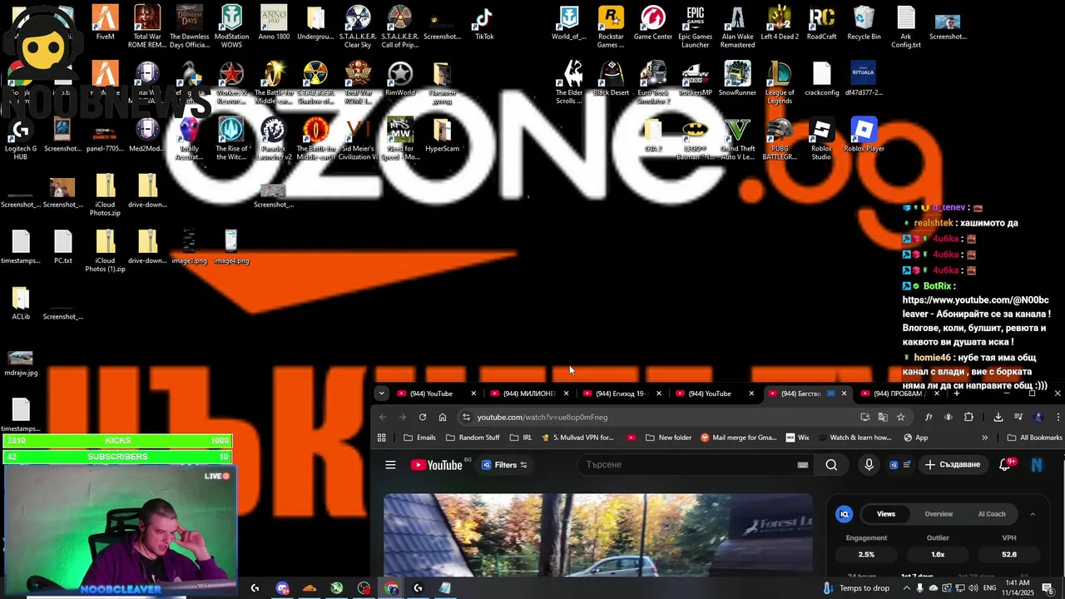Open S.T.A.L.K.E.R. Clear Sky shortcut
The width and height of the screenshot is (1065, 599).
pyautogui.click(x=358, y=27)
